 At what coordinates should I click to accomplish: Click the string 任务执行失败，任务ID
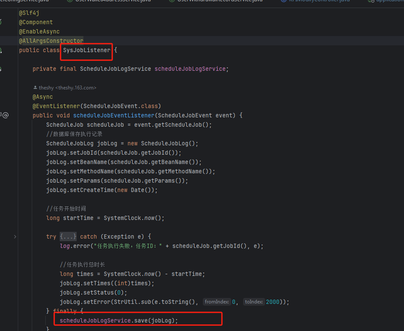[x=128, y=246]
